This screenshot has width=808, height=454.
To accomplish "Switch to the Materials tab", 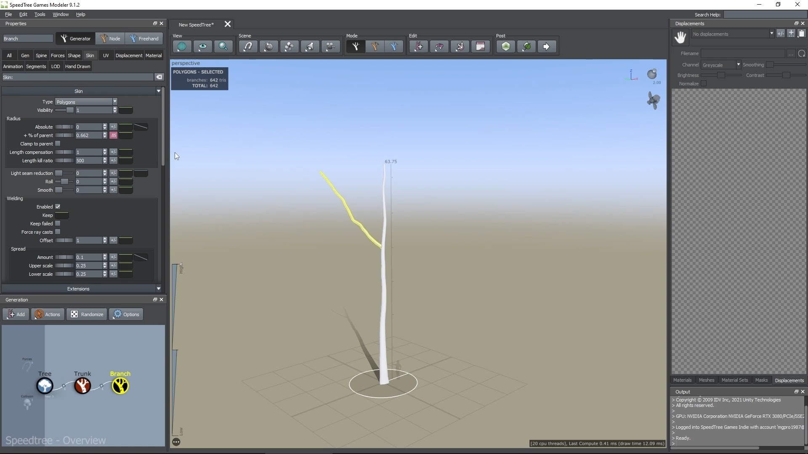I will point(682,380).
